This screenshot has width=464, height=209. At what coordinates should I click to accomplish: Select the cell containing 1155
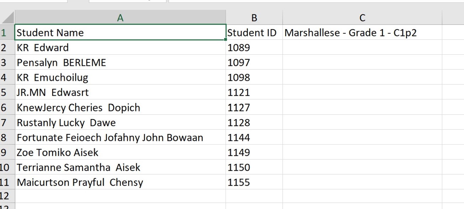coord(254,182)
